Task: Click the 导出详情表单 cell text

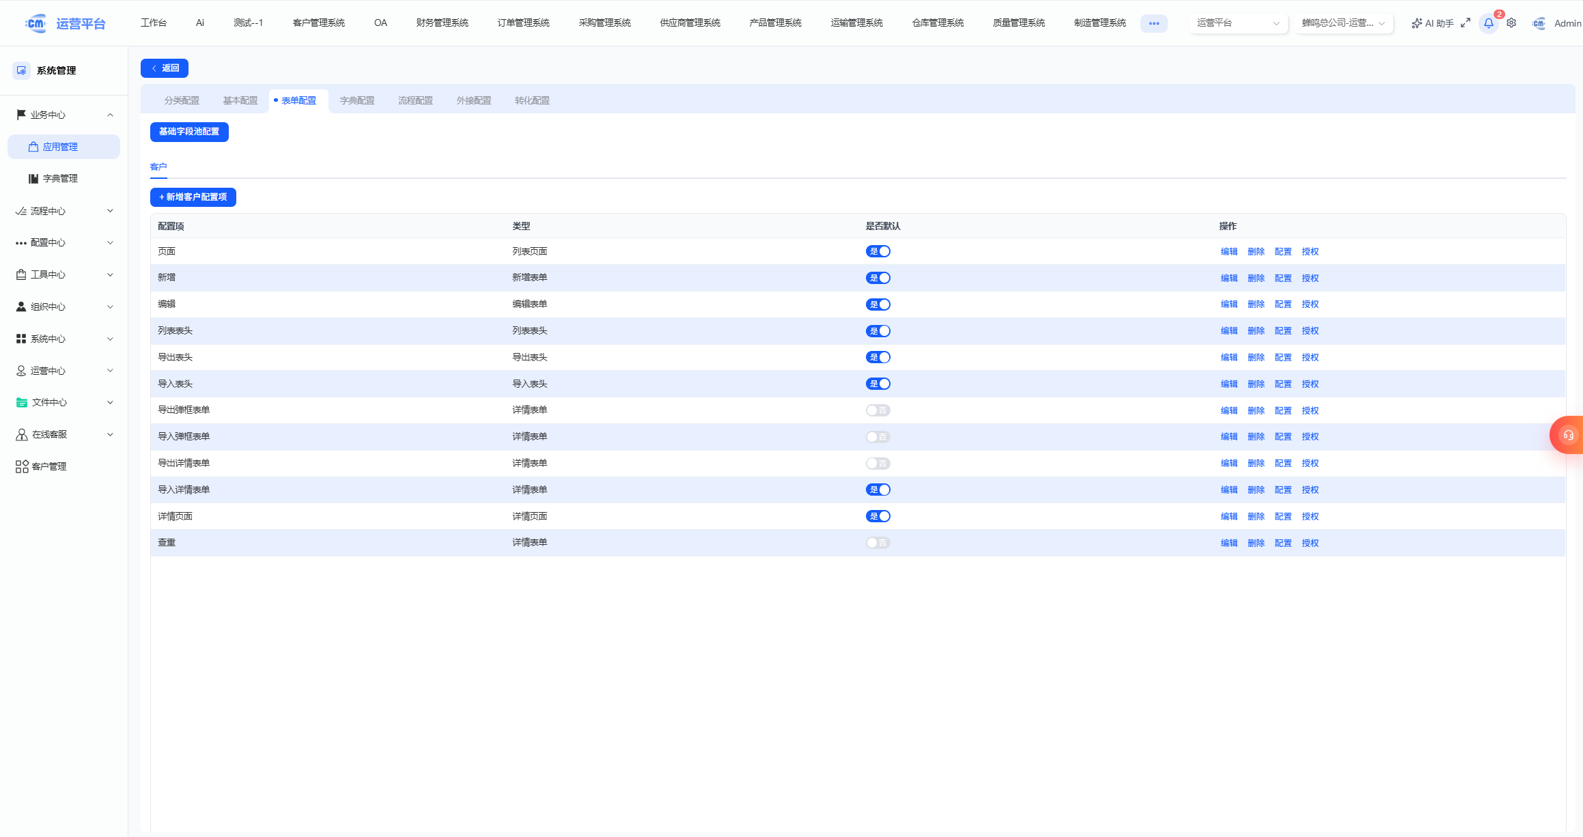Action: 184,463
